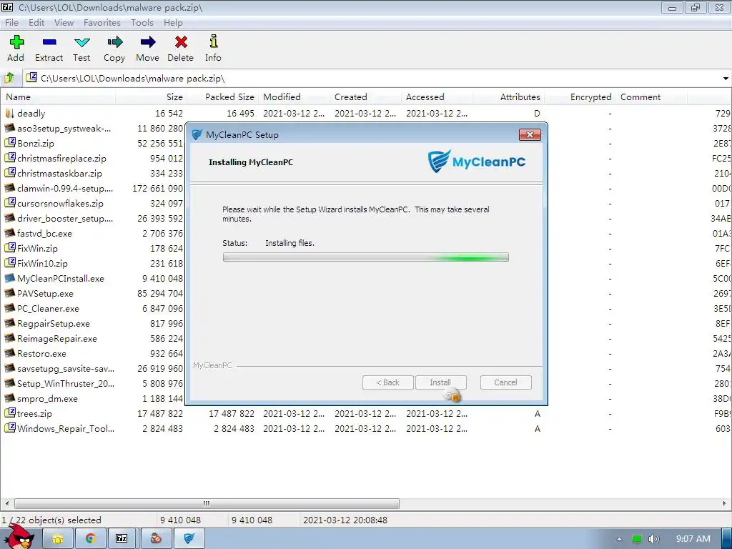732x549 pixels.
Task: Click the Install button in setup
Action: 440,382
